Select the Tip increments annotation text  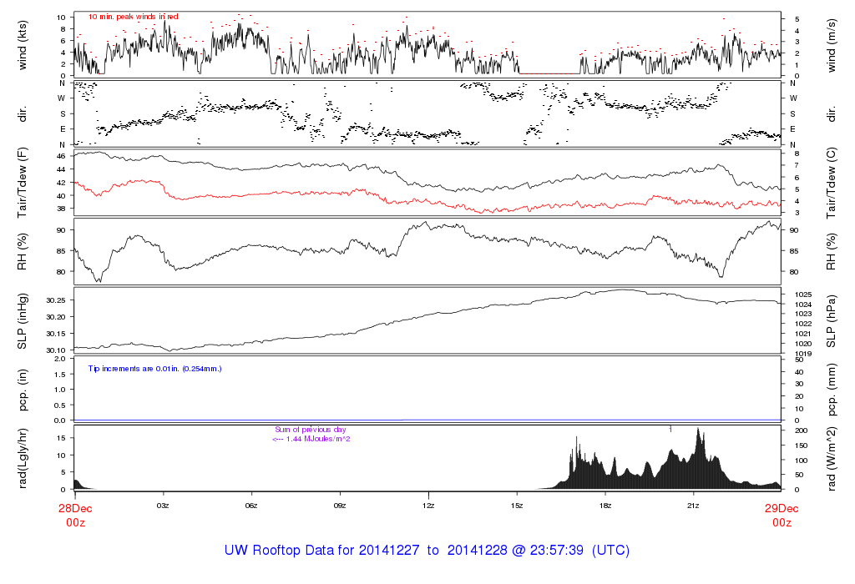pyautogui.click(x=154, y=368)
